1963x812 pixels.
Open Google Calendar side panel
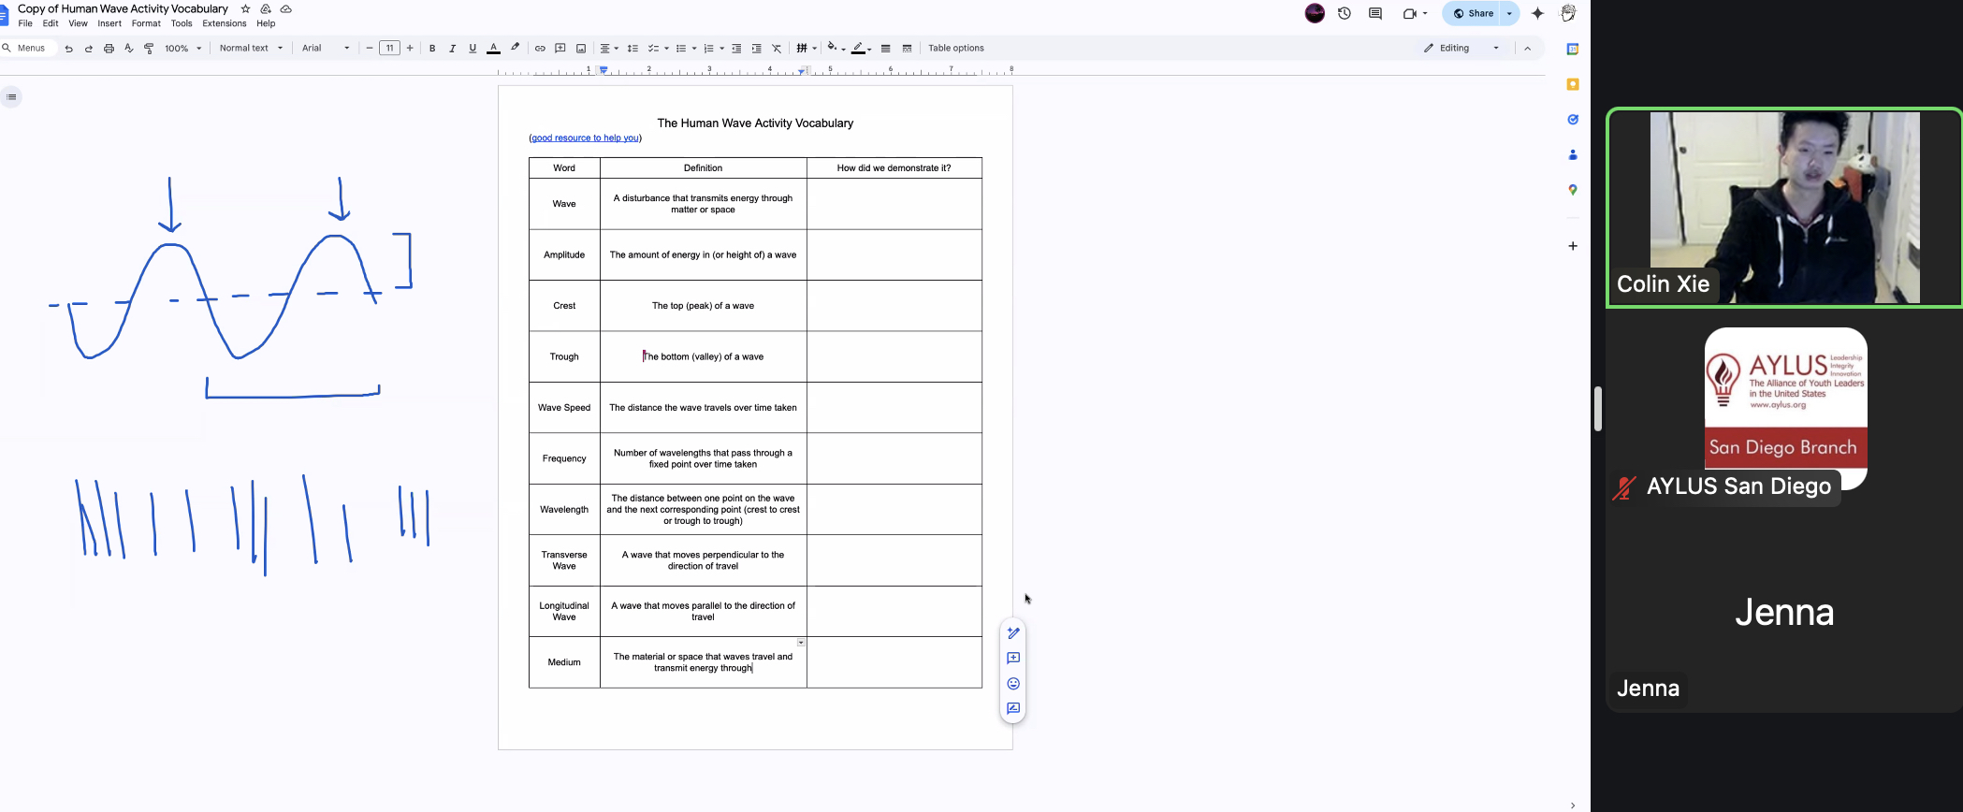point(1573,49)
